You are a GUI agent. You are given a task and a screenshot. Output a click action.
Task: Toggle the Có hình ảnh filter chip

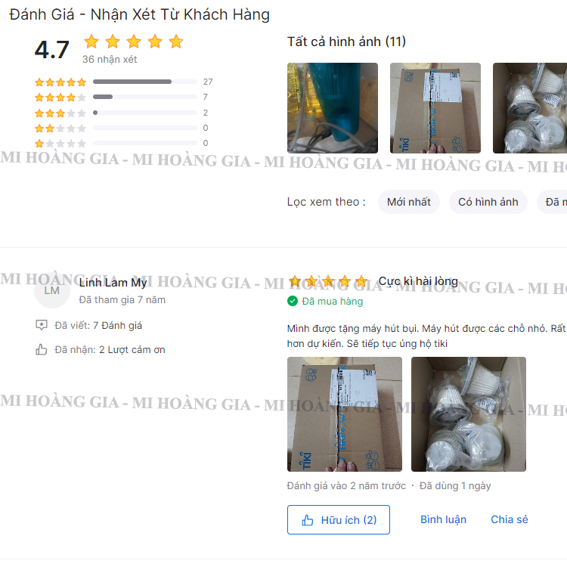pos(488,202)
